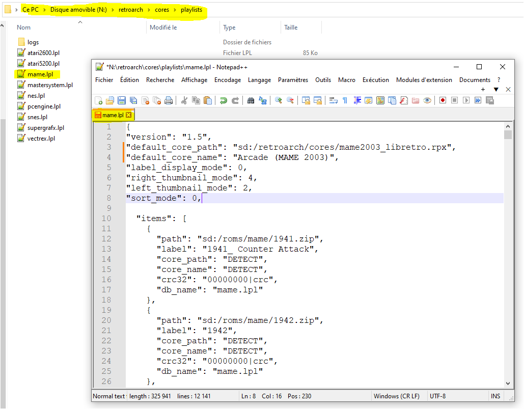The height and width of the screenshot is (409, 524).
Task: Click the Save file toolbar icon
Action: point(122,100)
